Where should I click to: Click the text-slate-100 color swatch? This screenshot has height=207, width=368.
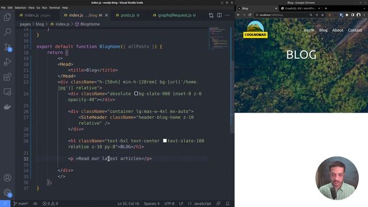(x=165, y=140)
